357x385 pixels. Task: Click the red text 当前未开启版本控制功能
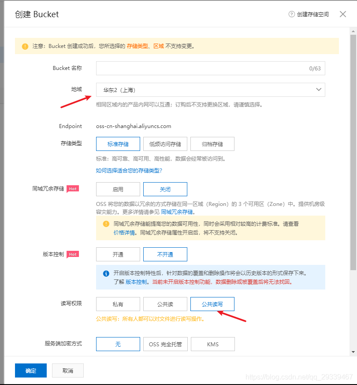point(182,282)
